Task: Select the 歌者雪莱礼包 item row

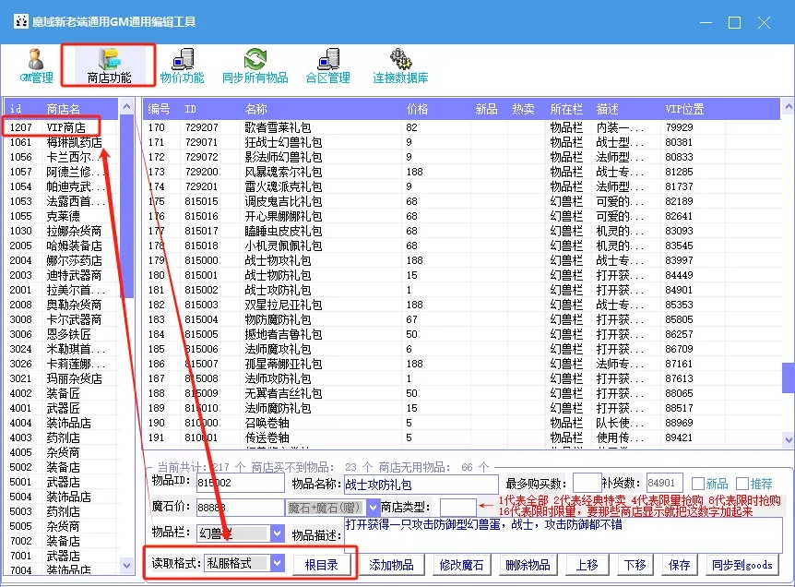Action: click(x=461, y=127)
